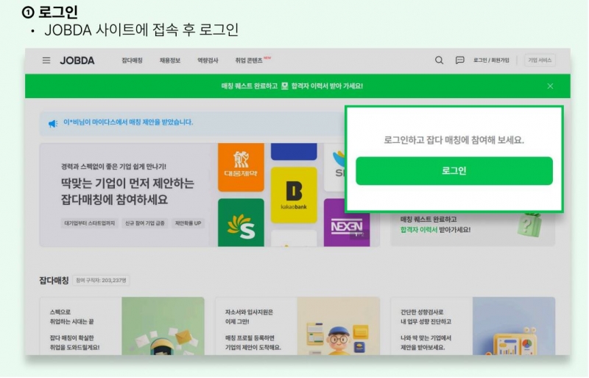
Task: Click 로그인 / 회원가입 link in header
Action: tap(491, 60)
